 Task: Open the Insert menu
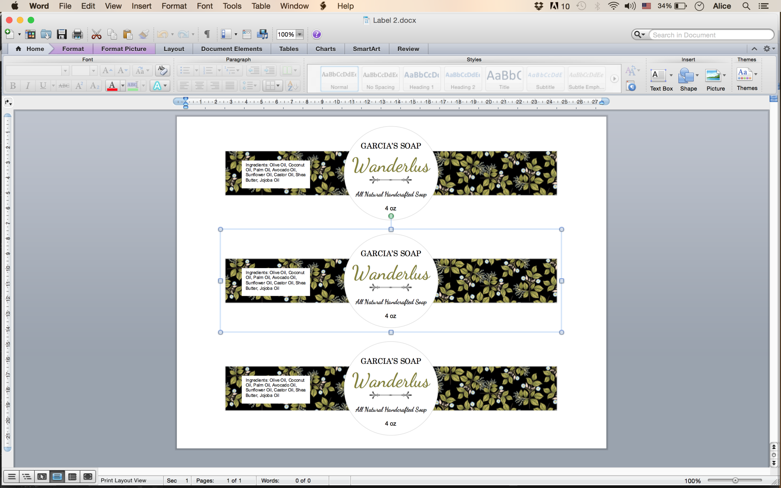pyautogui.click(x=141, y=6)
